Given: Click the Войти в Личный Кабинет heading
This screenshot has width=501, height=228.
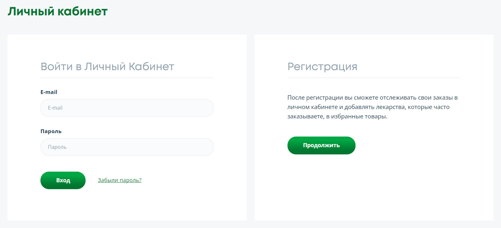Looking at the screenshot, I should point(107,66).
